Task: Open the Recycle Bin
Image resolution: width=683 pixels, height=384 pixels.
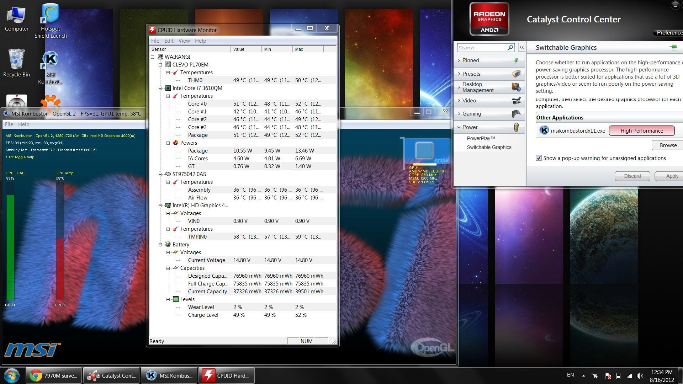Action: pyautogui.click(x=16, y=60)
